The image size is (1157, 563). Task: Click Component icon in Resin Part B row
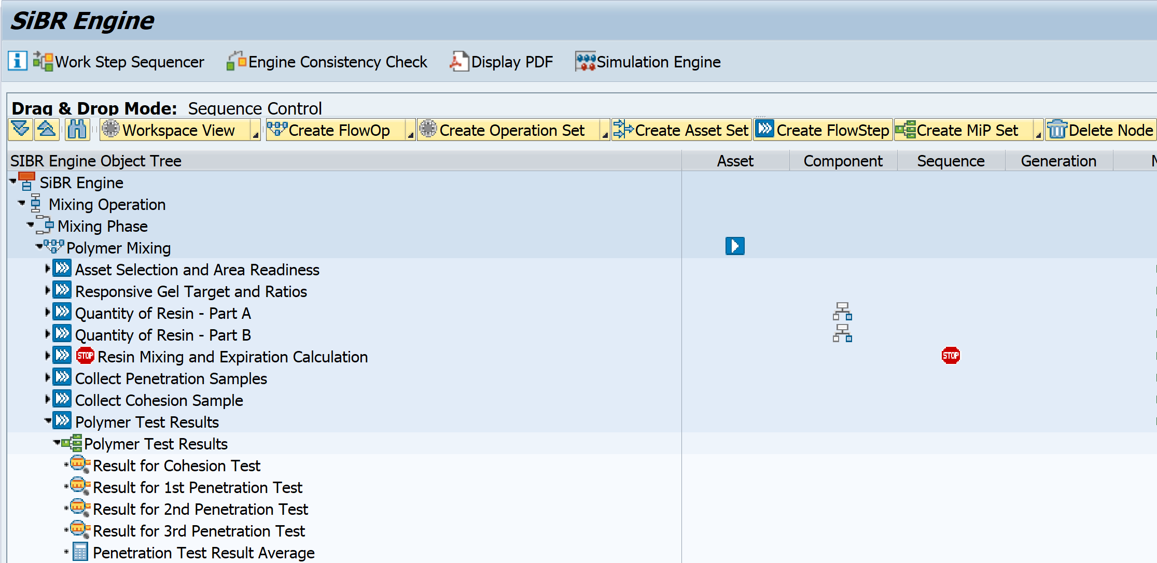coord(842,333)
